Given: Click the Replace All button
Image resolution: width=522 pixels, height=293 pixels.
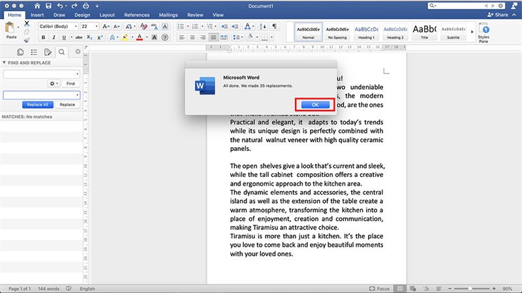Looking at the screenshot, I should [38, 105].
